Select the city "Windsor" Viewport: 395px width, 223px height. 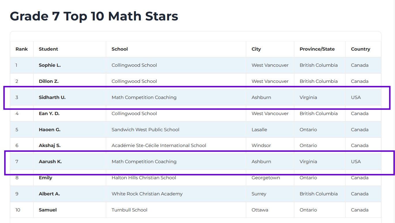click(x=261, y=145)
